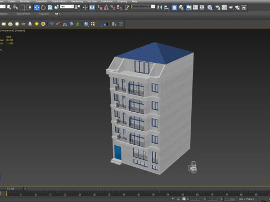Click the Rectangular Selection Region icon
The width and height of the screenshot is (270, 202).
click(x=22, y=7)
